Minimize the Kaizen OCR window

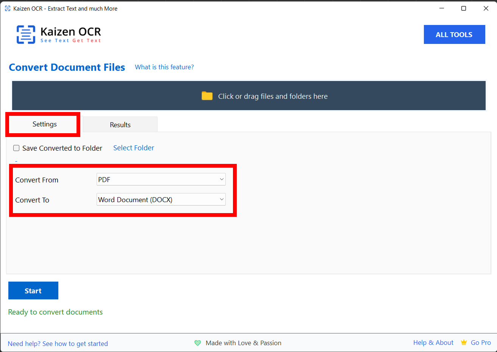[x=442, y=8]
